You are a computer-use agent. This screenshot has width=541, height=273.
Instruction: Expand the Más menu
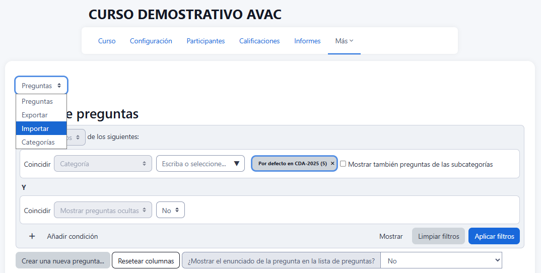click(x=344, y=41)
